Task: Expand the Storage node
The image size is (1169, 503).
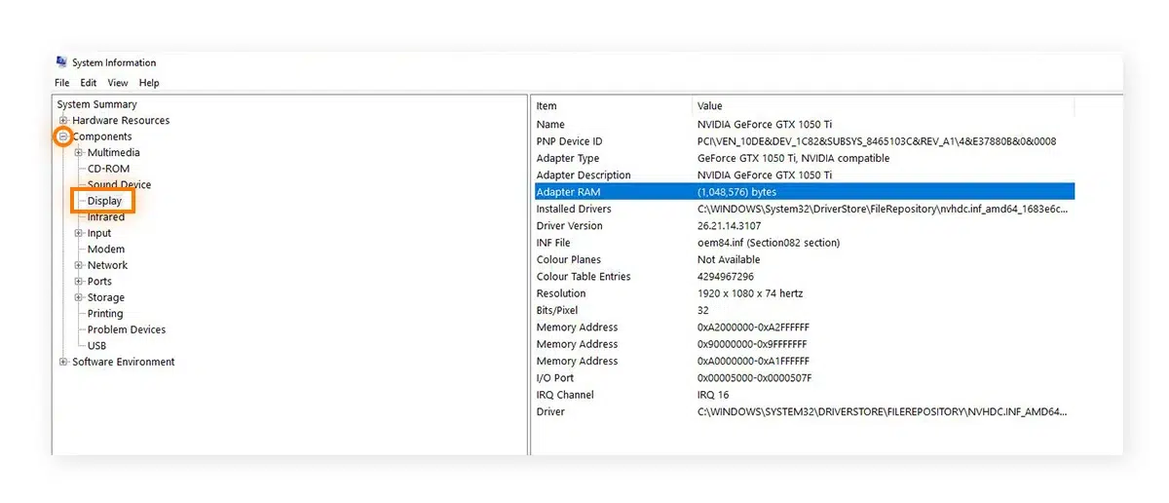Action: pos(79,297)
